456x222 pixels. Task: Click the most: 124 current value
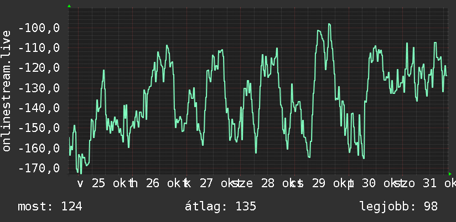[50, 207]
